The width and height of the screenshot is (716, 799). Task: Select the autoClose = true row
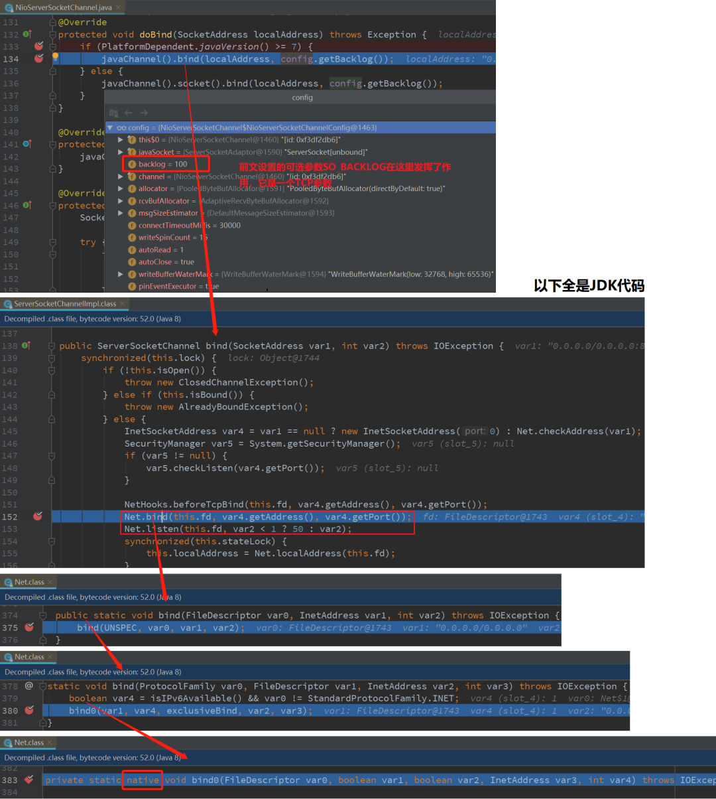[x=300, y=262]
